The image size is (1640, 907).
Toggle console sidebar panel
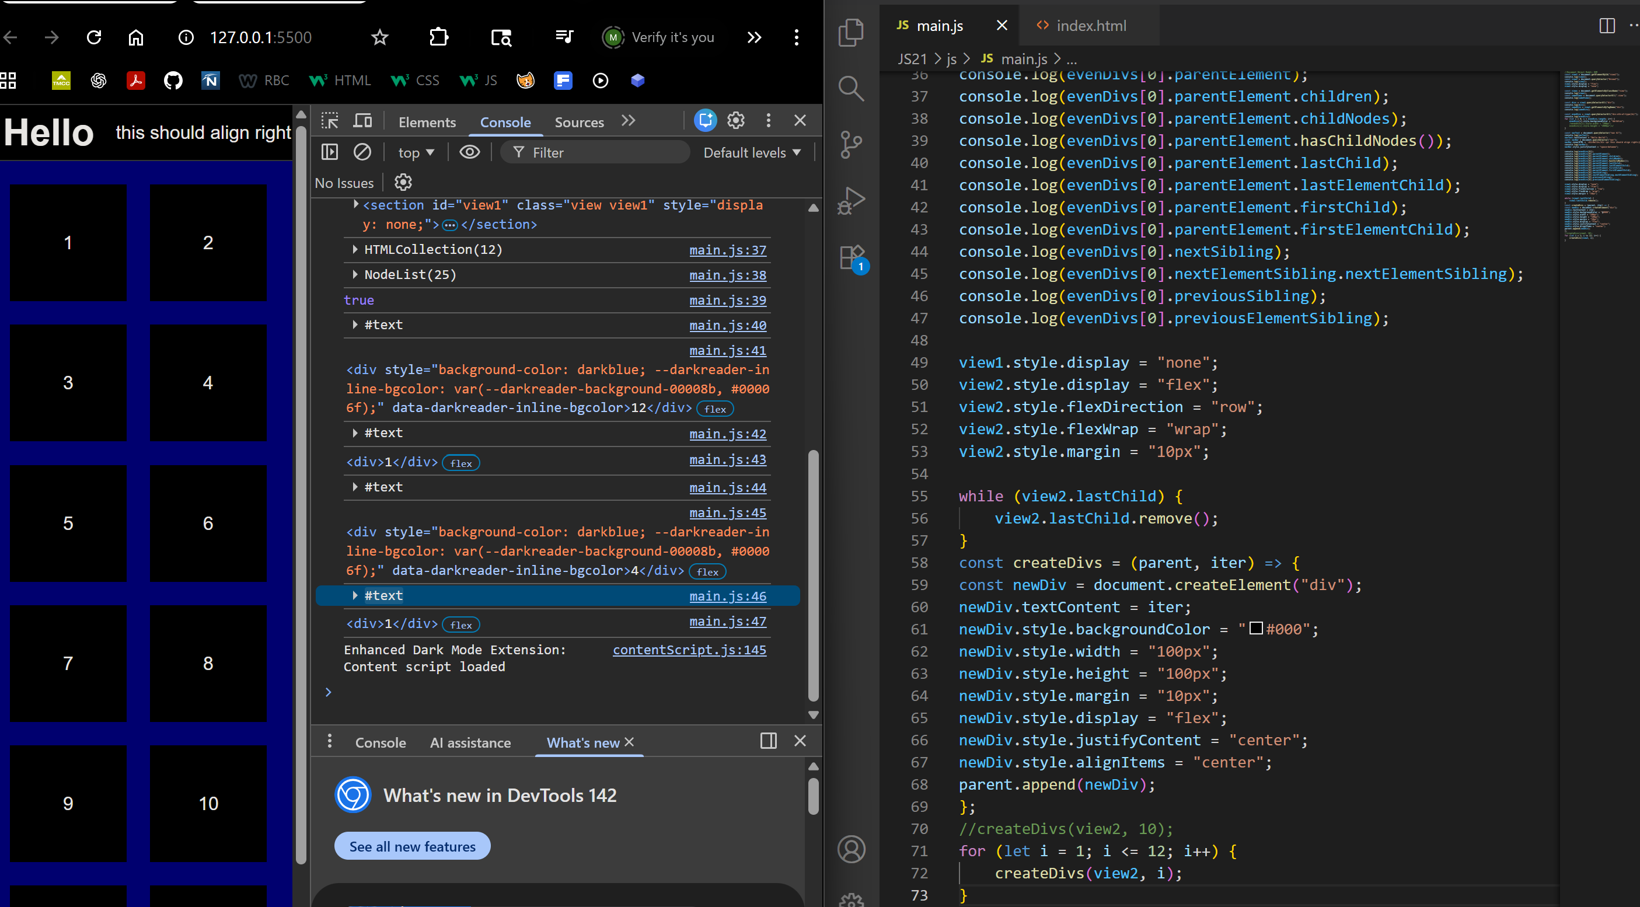point(330,152)
